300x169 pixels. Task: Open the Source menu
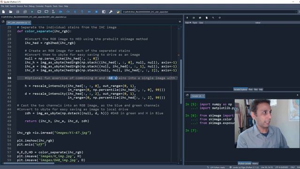tap(20, 6)
